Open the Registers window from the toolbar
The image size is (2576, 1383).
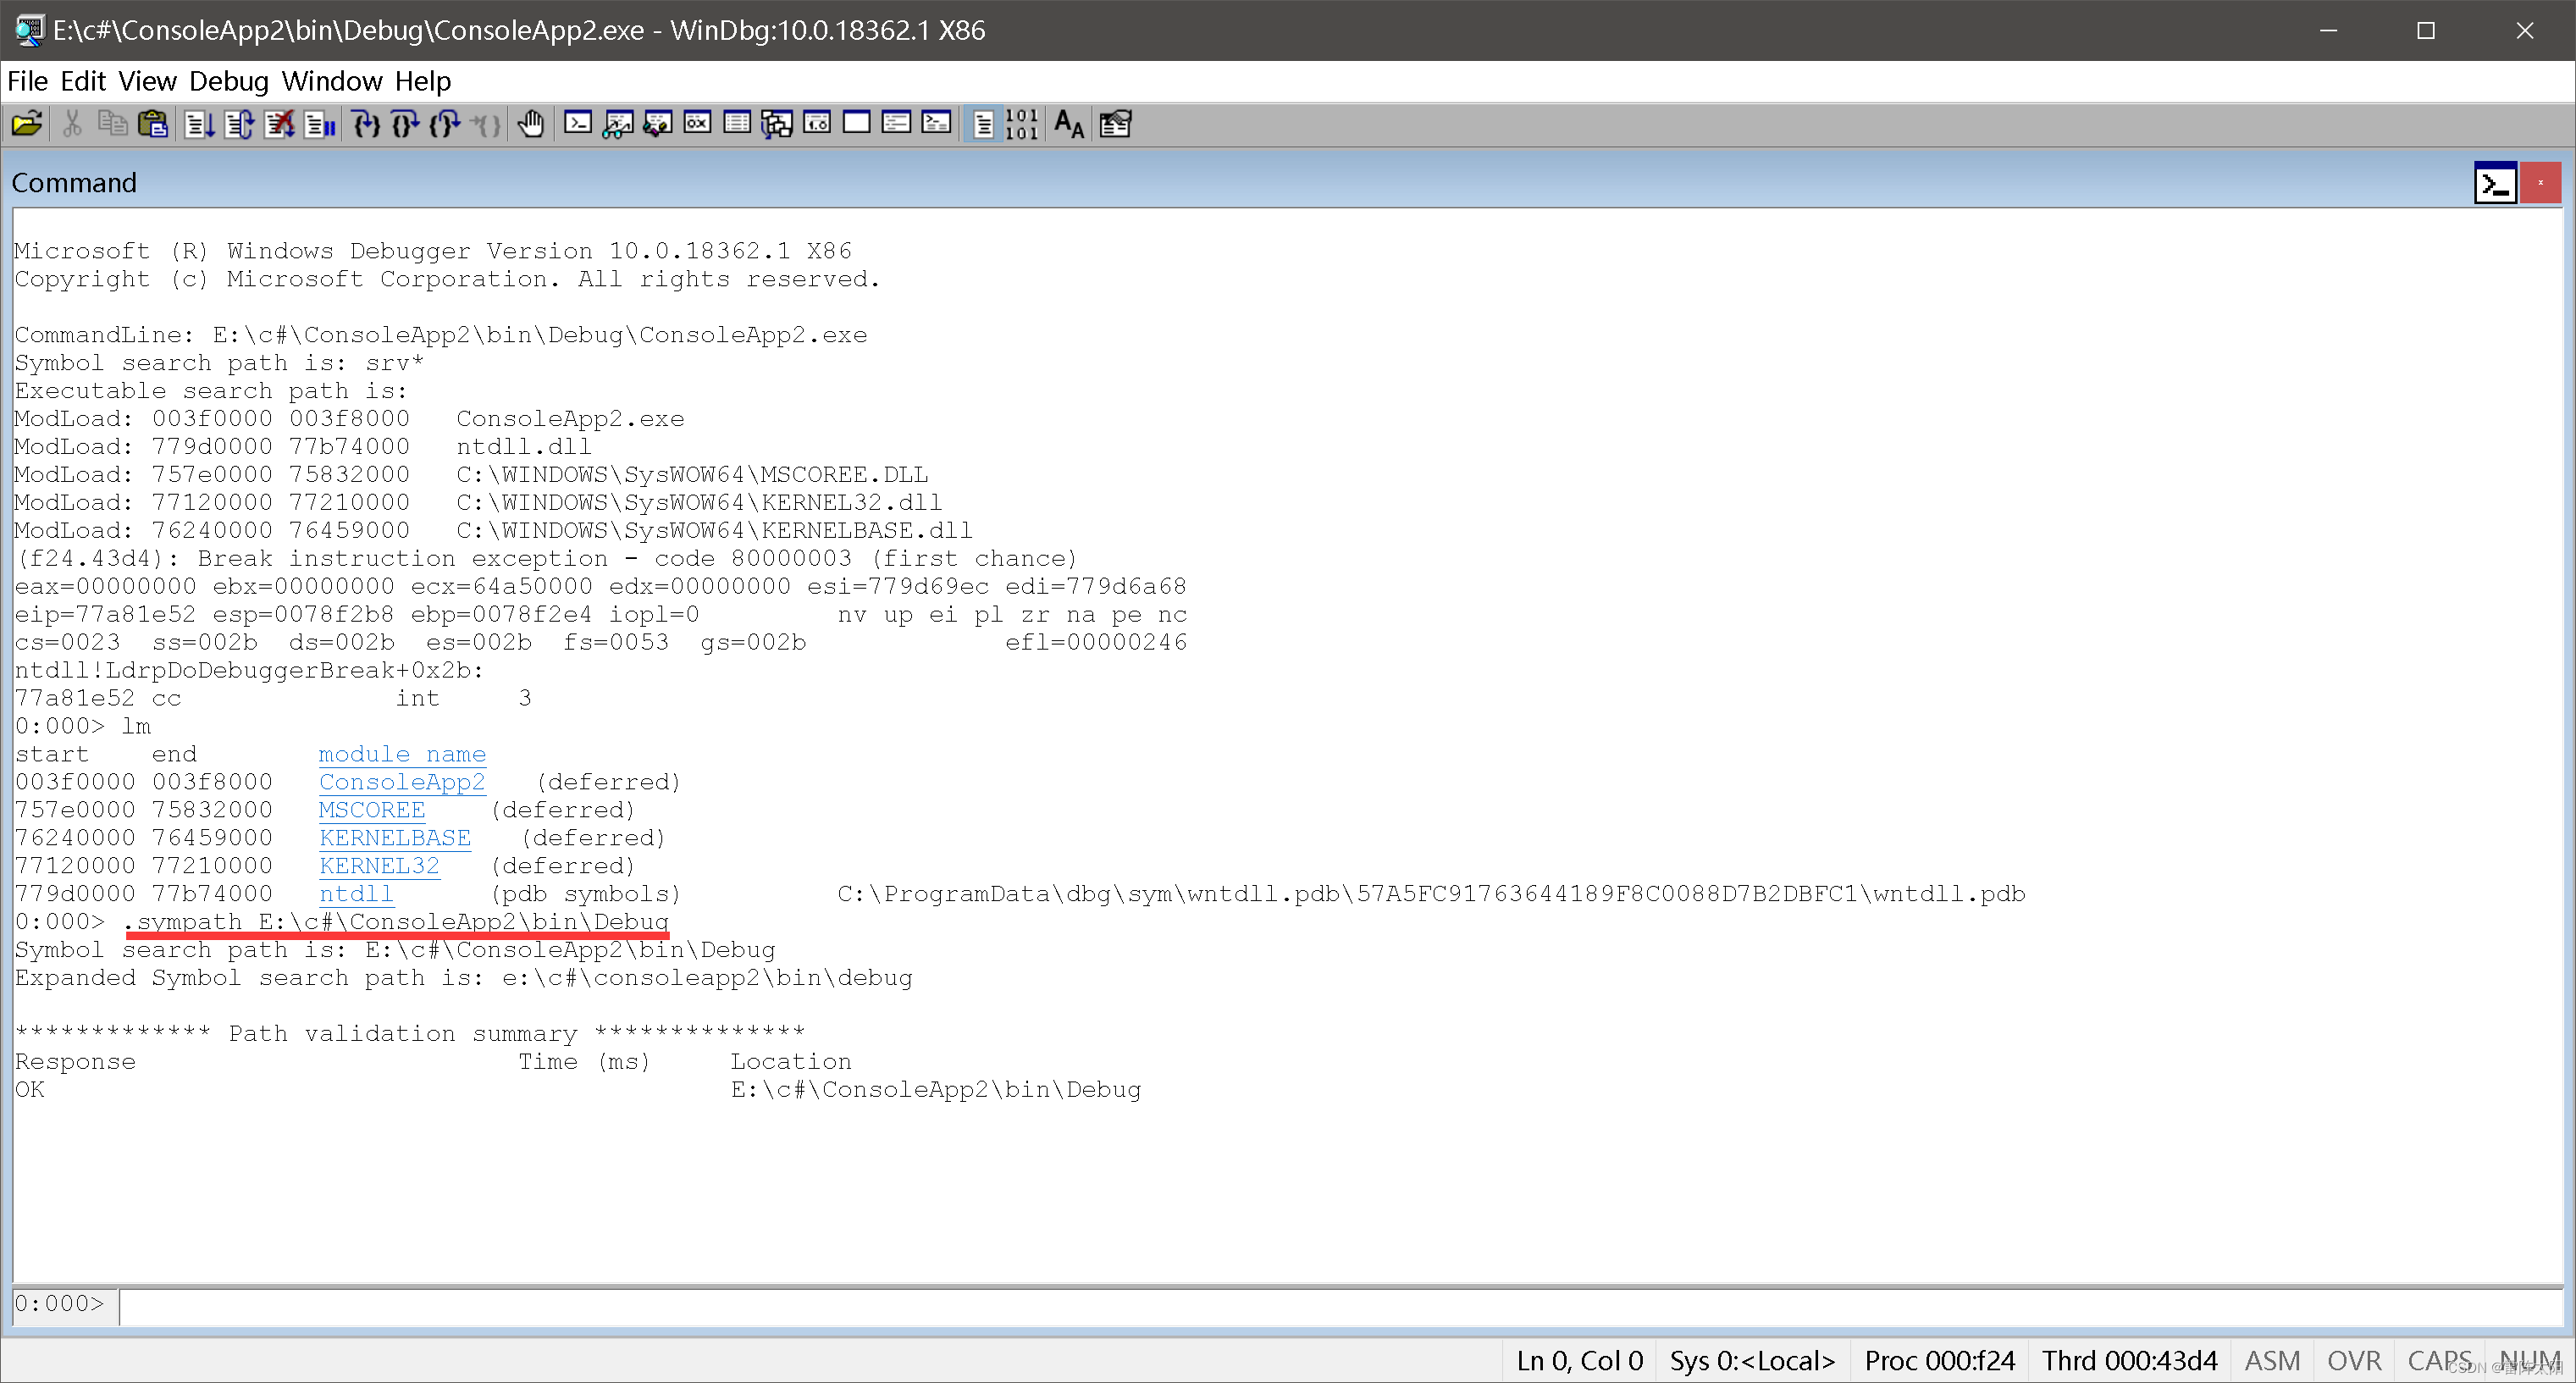(697, 124)
